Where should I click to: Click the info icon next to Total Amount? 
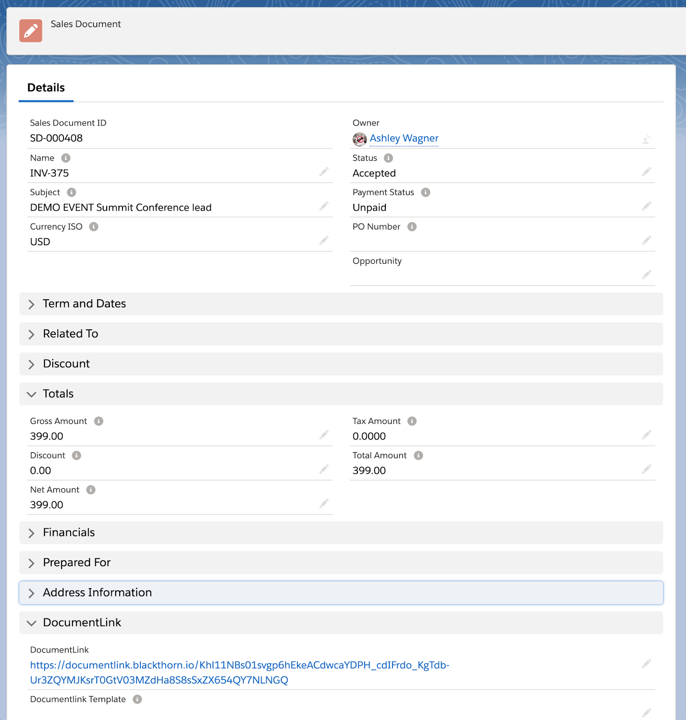pos(418,455)
